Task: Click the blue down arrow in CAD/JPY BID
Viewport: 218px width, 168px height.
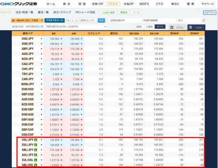Action: [61, 64]
